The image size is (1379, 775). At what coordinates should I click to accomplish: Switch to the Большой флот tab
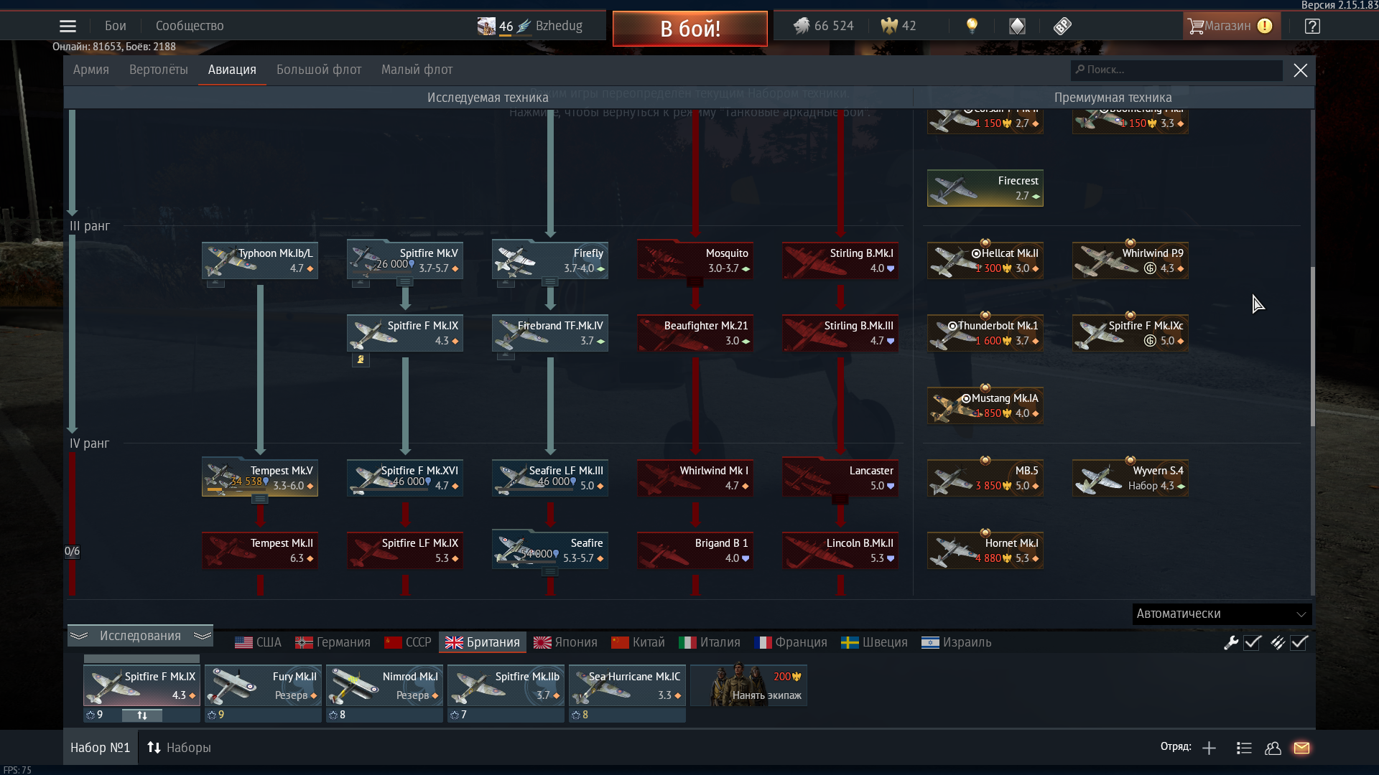click(319, 70)
